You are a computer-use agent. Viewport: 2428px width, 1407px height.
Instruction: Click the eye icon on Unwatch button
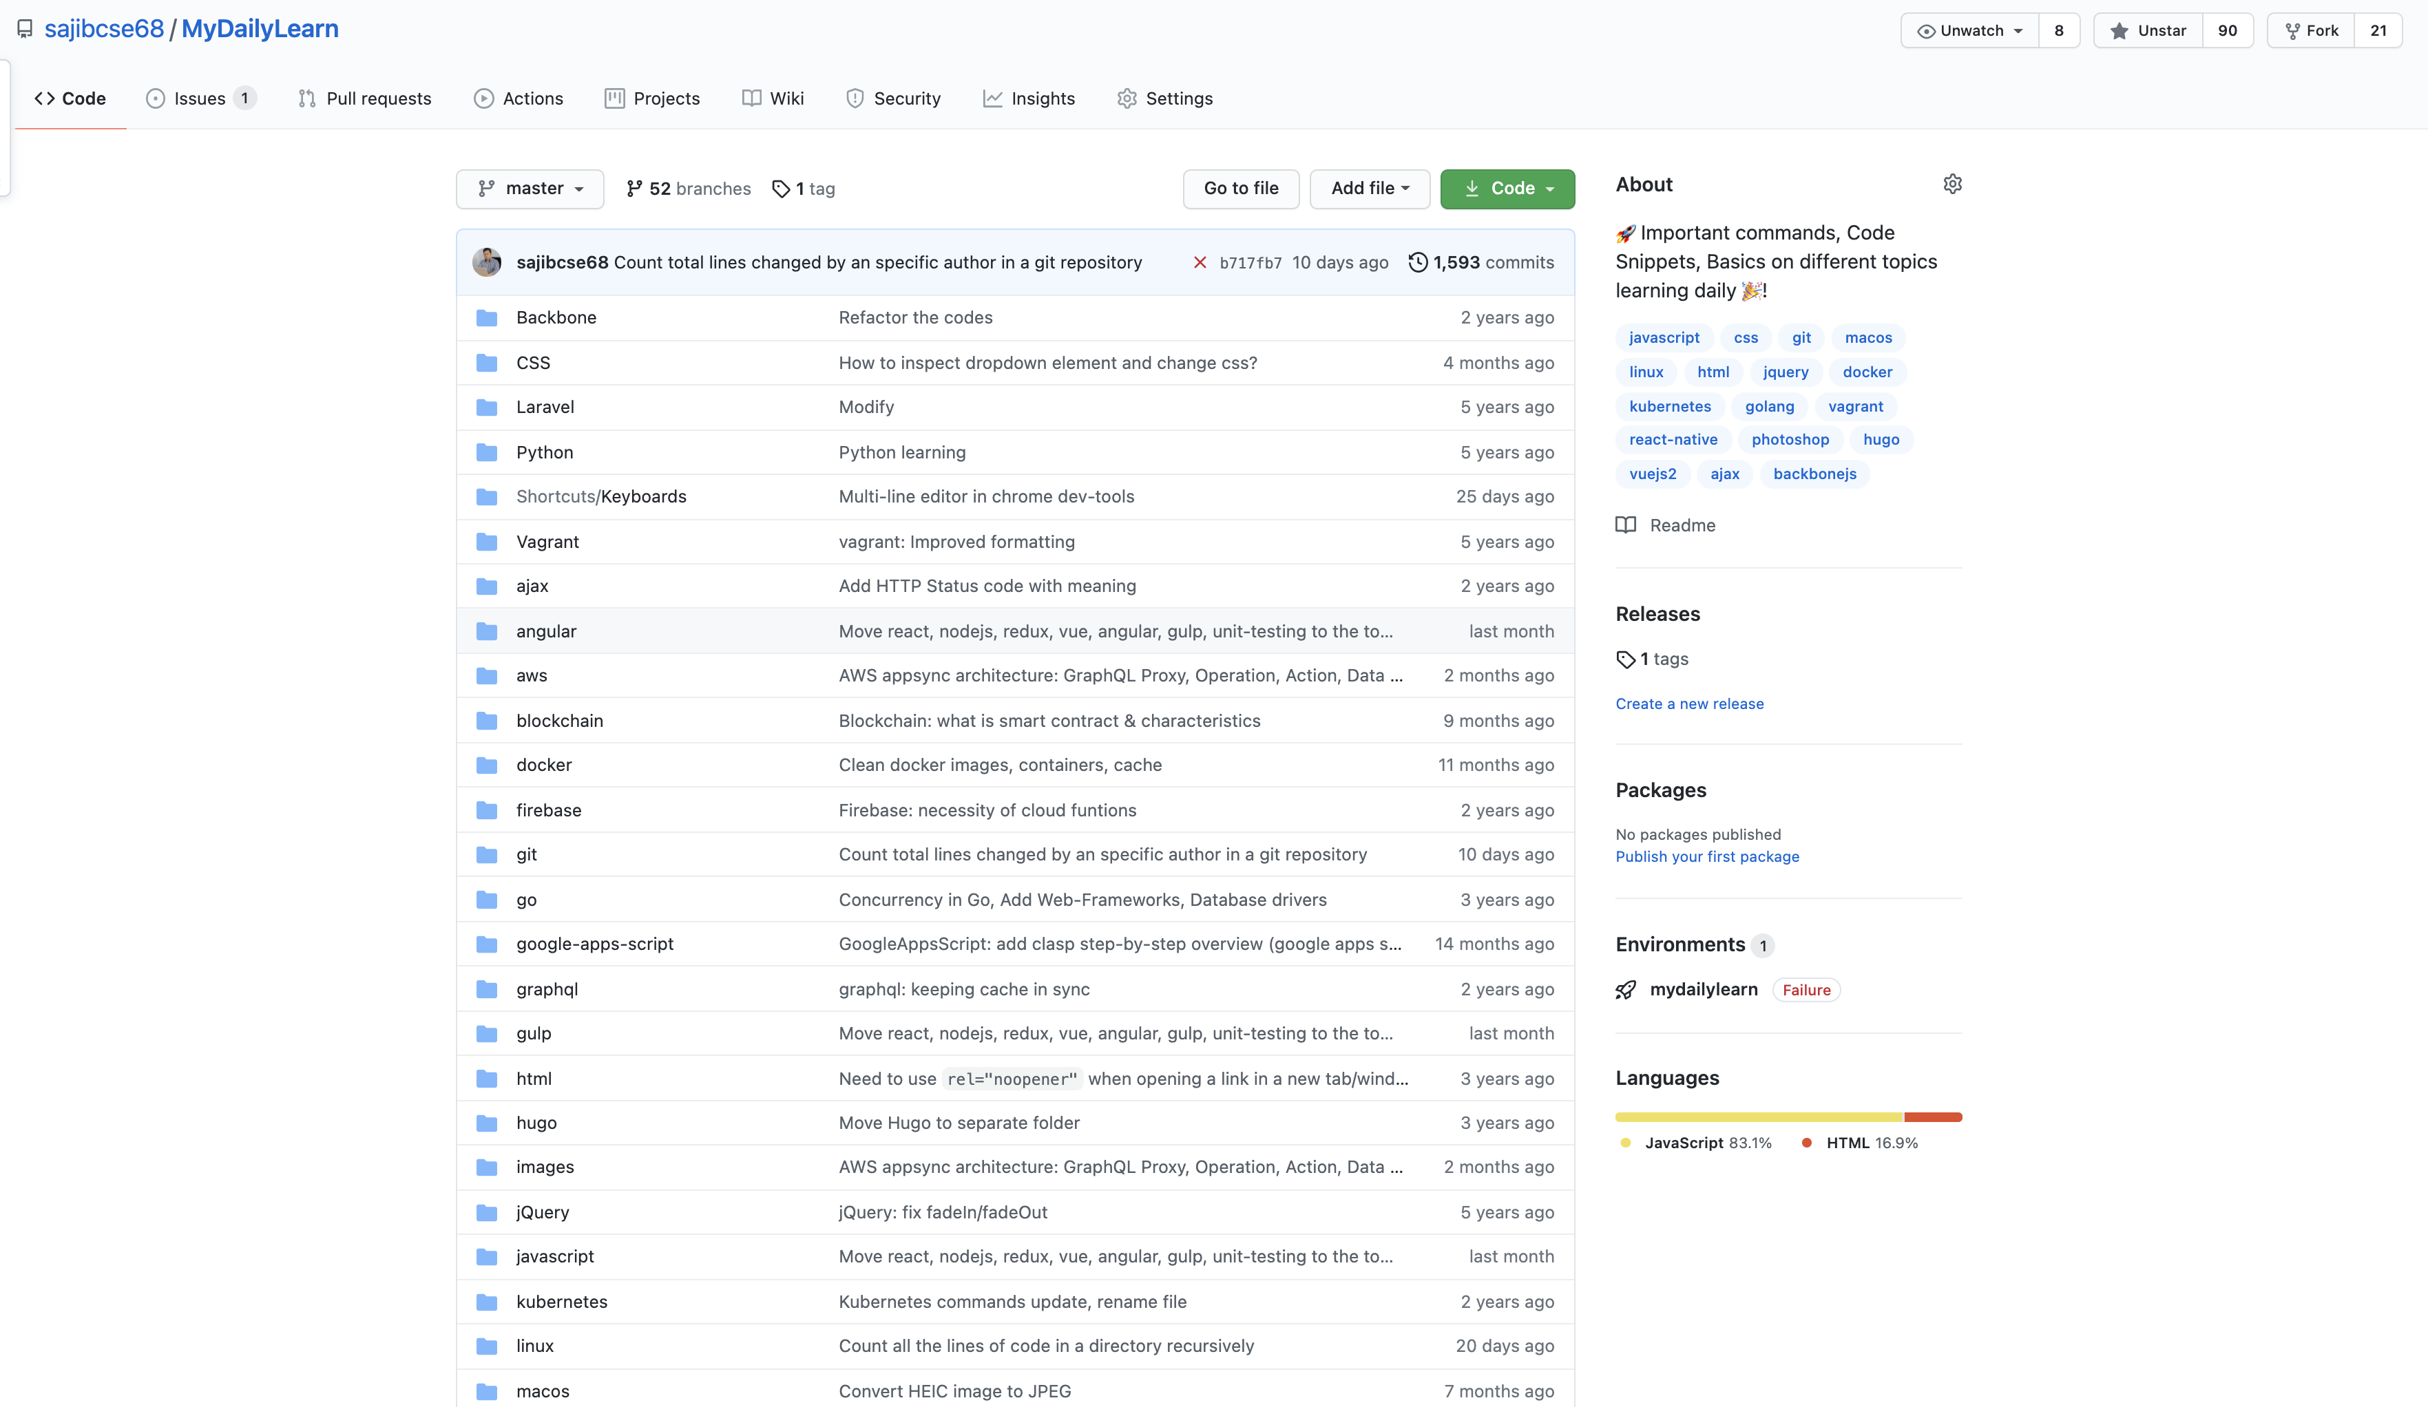tap(1925, 31)
